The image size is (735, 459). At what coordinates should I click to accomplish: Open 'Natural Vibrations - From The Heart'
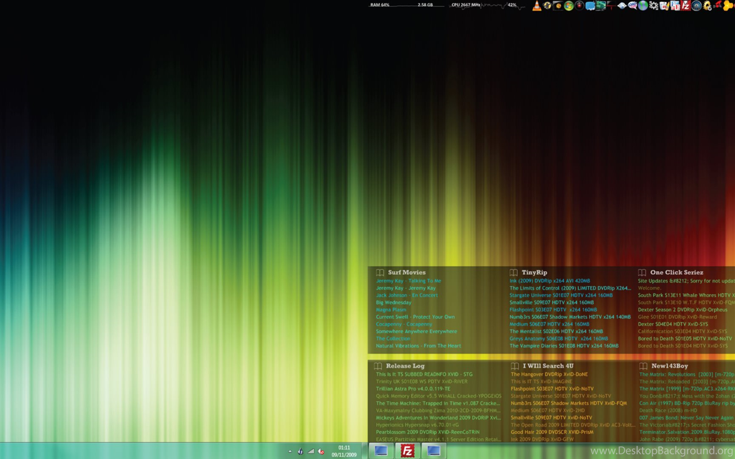pyautogui.click(x=419, y=346)
